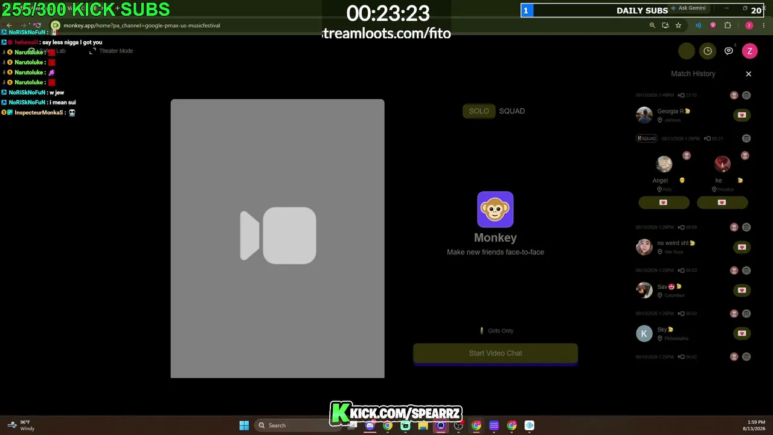Message the 'no weird sht' user
Viewport: 773px width, 435px height.
[x=742, y=247]
